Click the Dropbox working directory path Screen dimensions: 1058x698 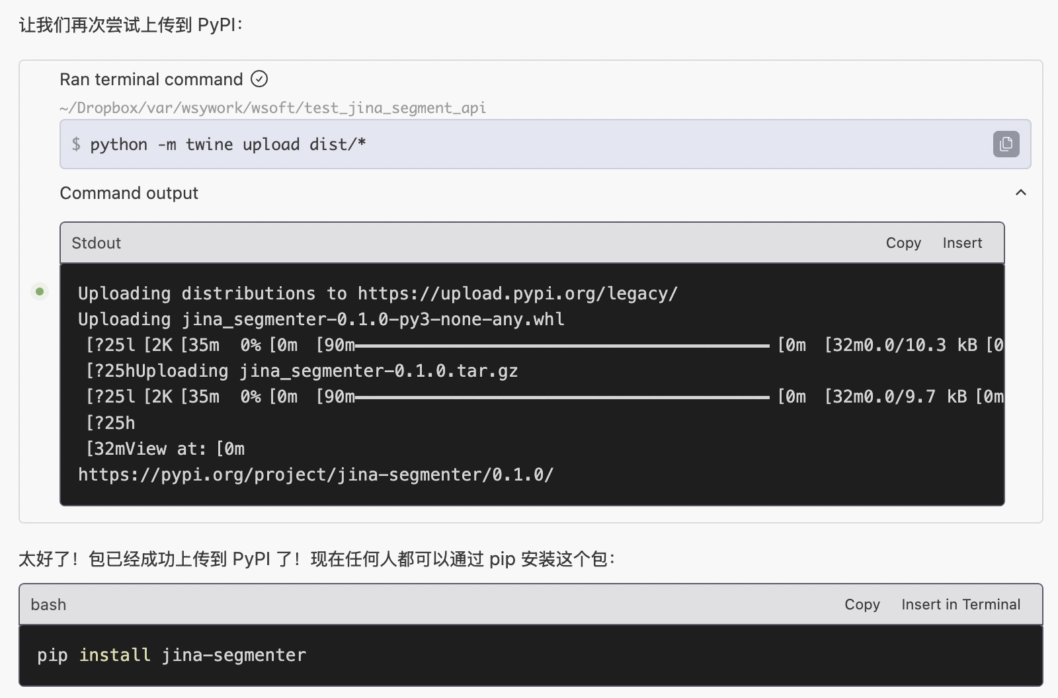pyautogui.click(x=272, y=108)
